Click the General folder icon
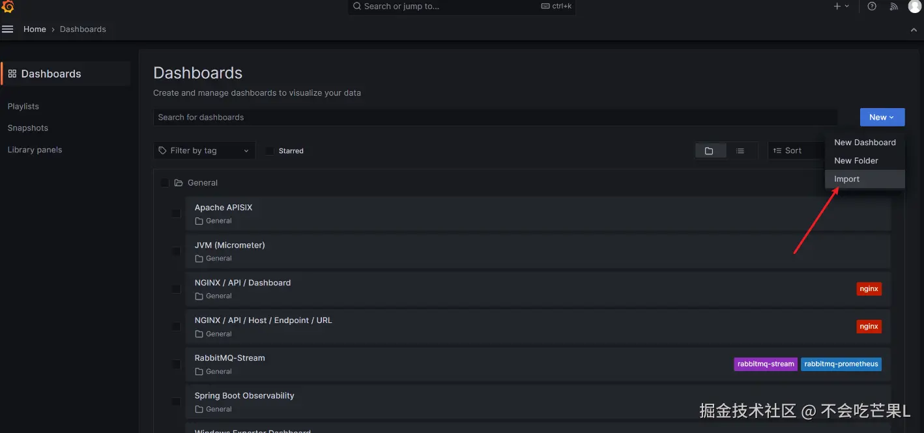 [x=179, y=183]
